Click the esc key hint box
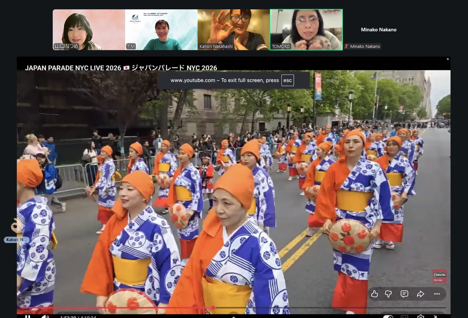Viewport: 468px width, 318px height. (x=287, y=80)
